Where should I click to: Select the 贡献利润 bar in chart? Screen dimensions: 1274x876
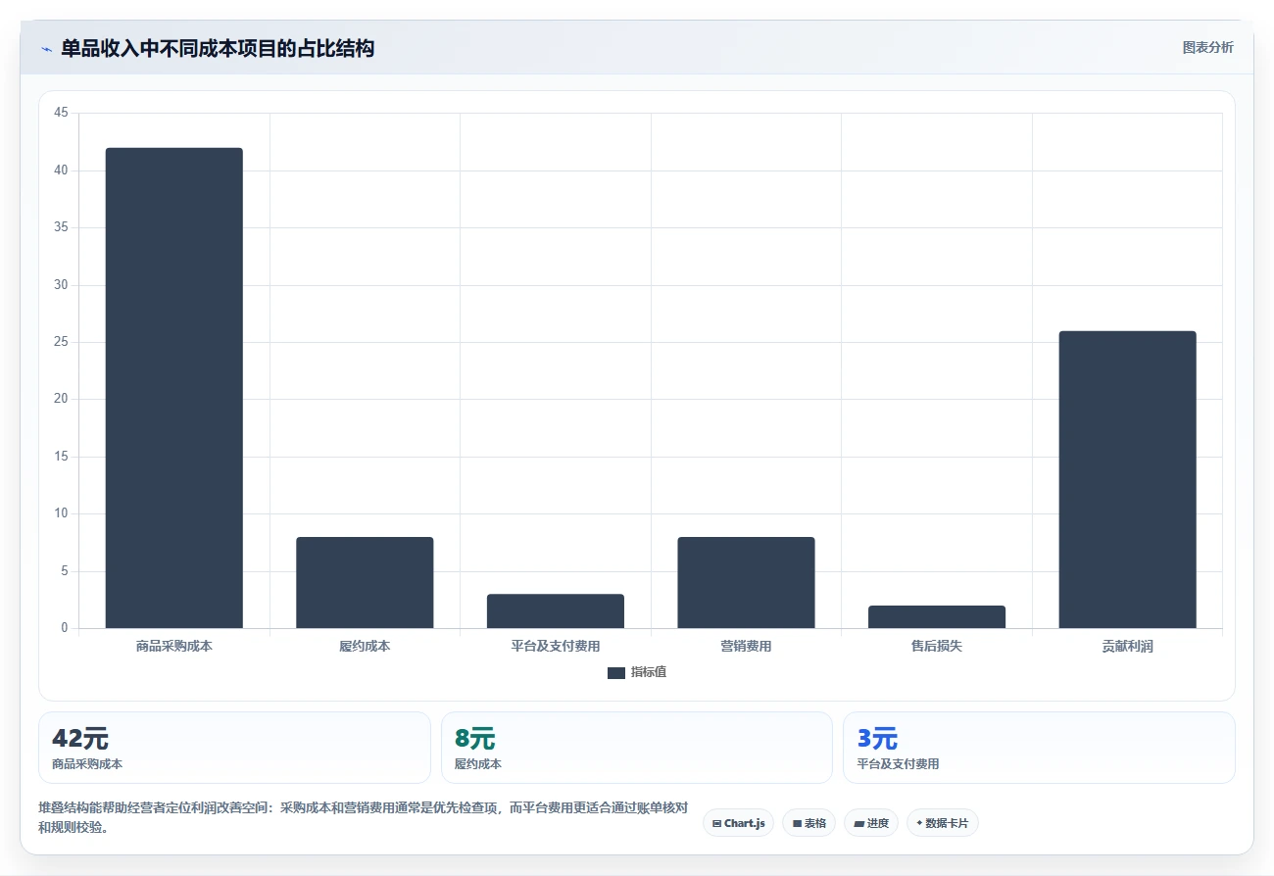pos(1127,479)
